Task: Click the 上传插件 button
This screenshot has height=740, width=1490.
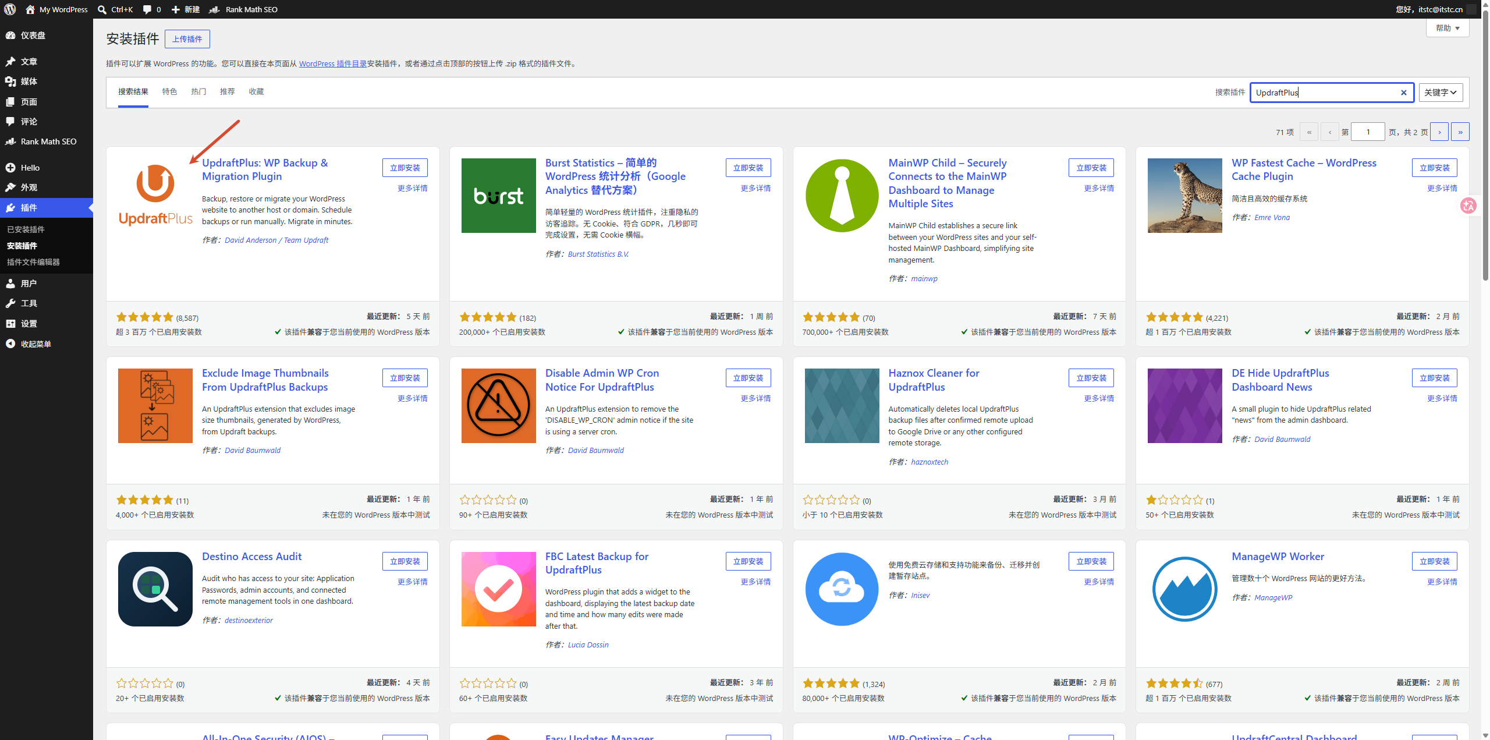Action: [187, 39]
